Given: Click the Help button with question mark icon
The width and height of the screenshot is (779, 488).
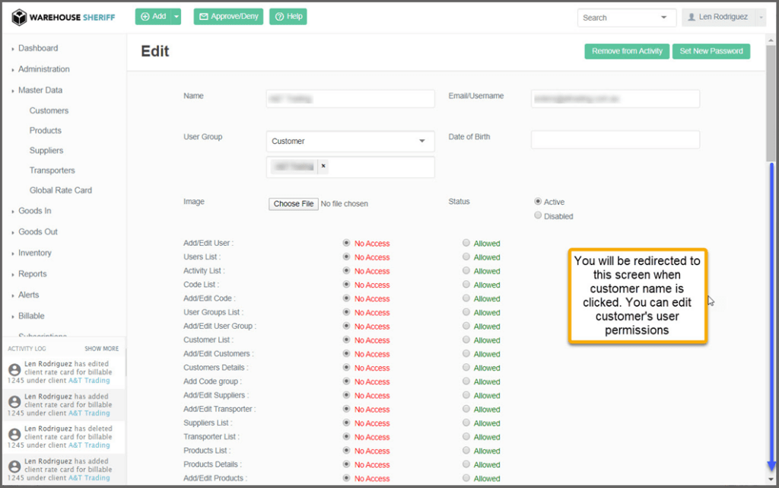Looking at the screenshot, I should click(288, 17).
